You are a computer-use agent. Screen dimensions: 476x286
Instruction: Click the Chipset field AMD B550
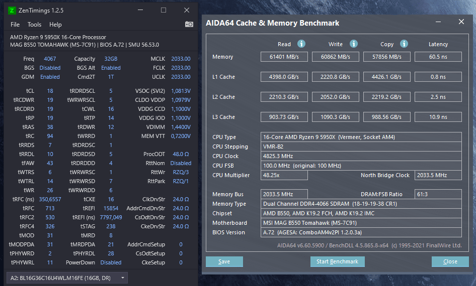[x=361, y=213]
